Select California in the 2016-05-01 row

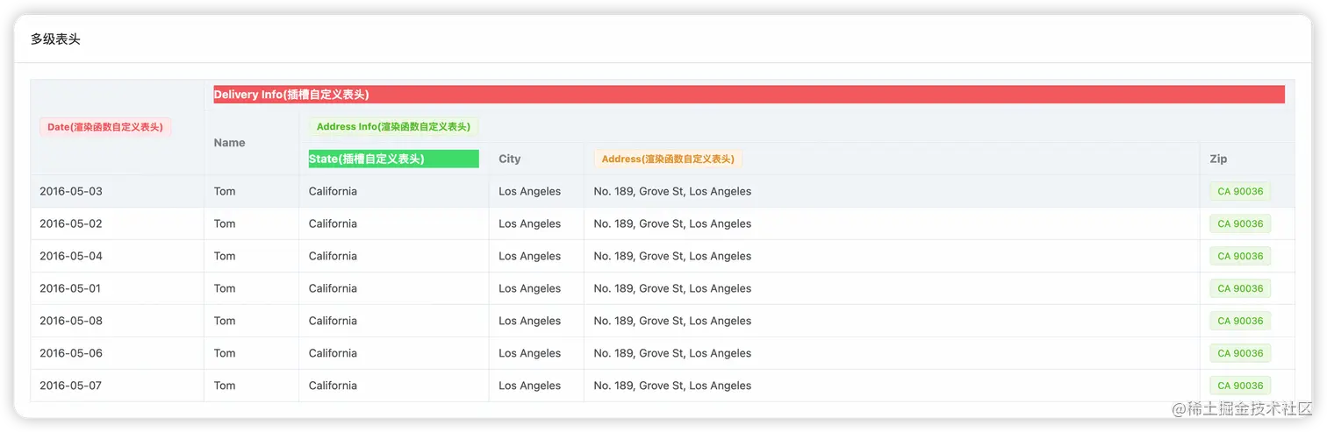(x=333, y=288)
